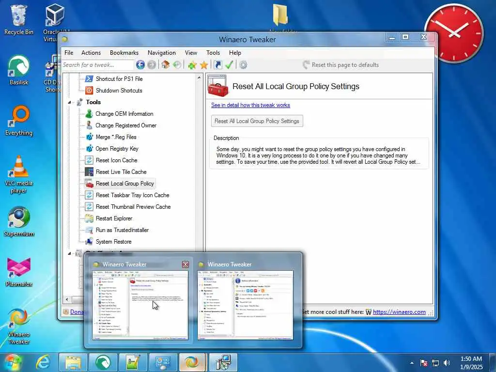Select the VLC media player desktop icon
The height and width of the screenshot is (372, 496).
coord(19,174)
